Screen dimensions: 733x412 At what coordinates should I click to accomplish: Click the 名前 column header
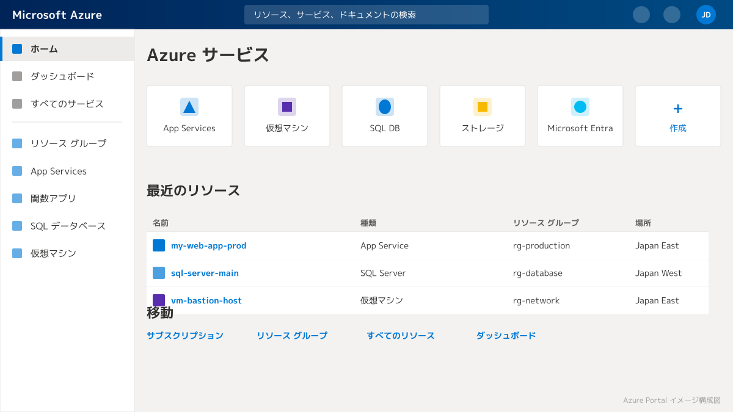[161, 223]
